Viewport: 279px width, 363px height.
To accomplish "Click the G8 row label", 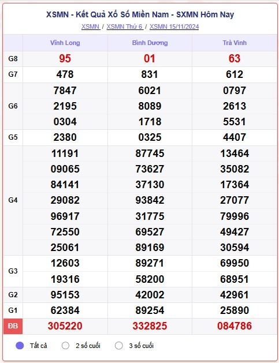I will tap(13, 58).
